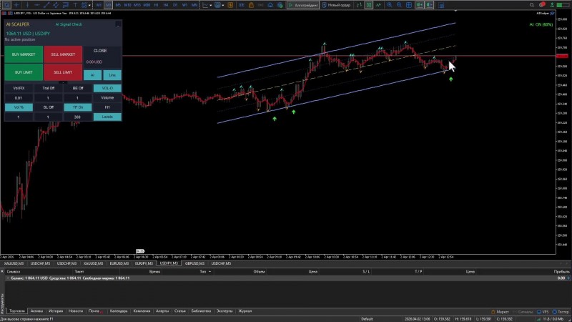Image resolution: width=572 pixels, height=322 pixels.
Task: Click the AI Signal Check label
Action: [x=69, y=24]
